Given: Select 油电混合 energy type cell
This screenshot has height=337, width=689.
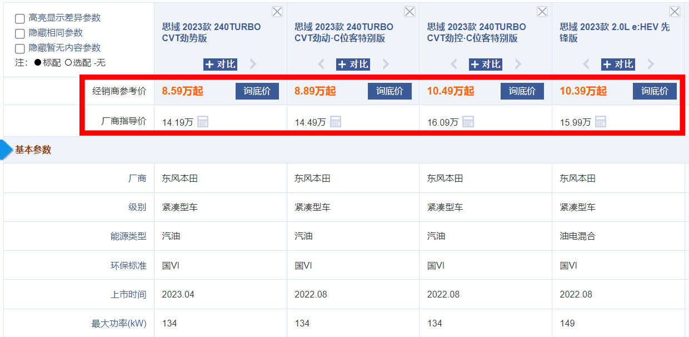Looking at the screenshot, I should pyautogui.click(x=577, y=236).
